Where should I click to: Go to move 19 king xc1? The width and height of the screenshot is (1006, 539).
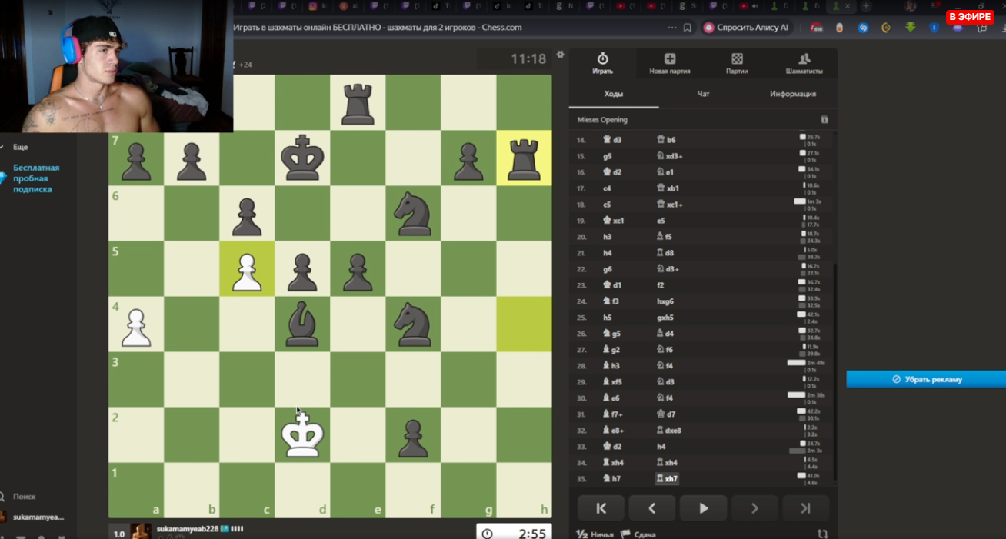(613, 220)
